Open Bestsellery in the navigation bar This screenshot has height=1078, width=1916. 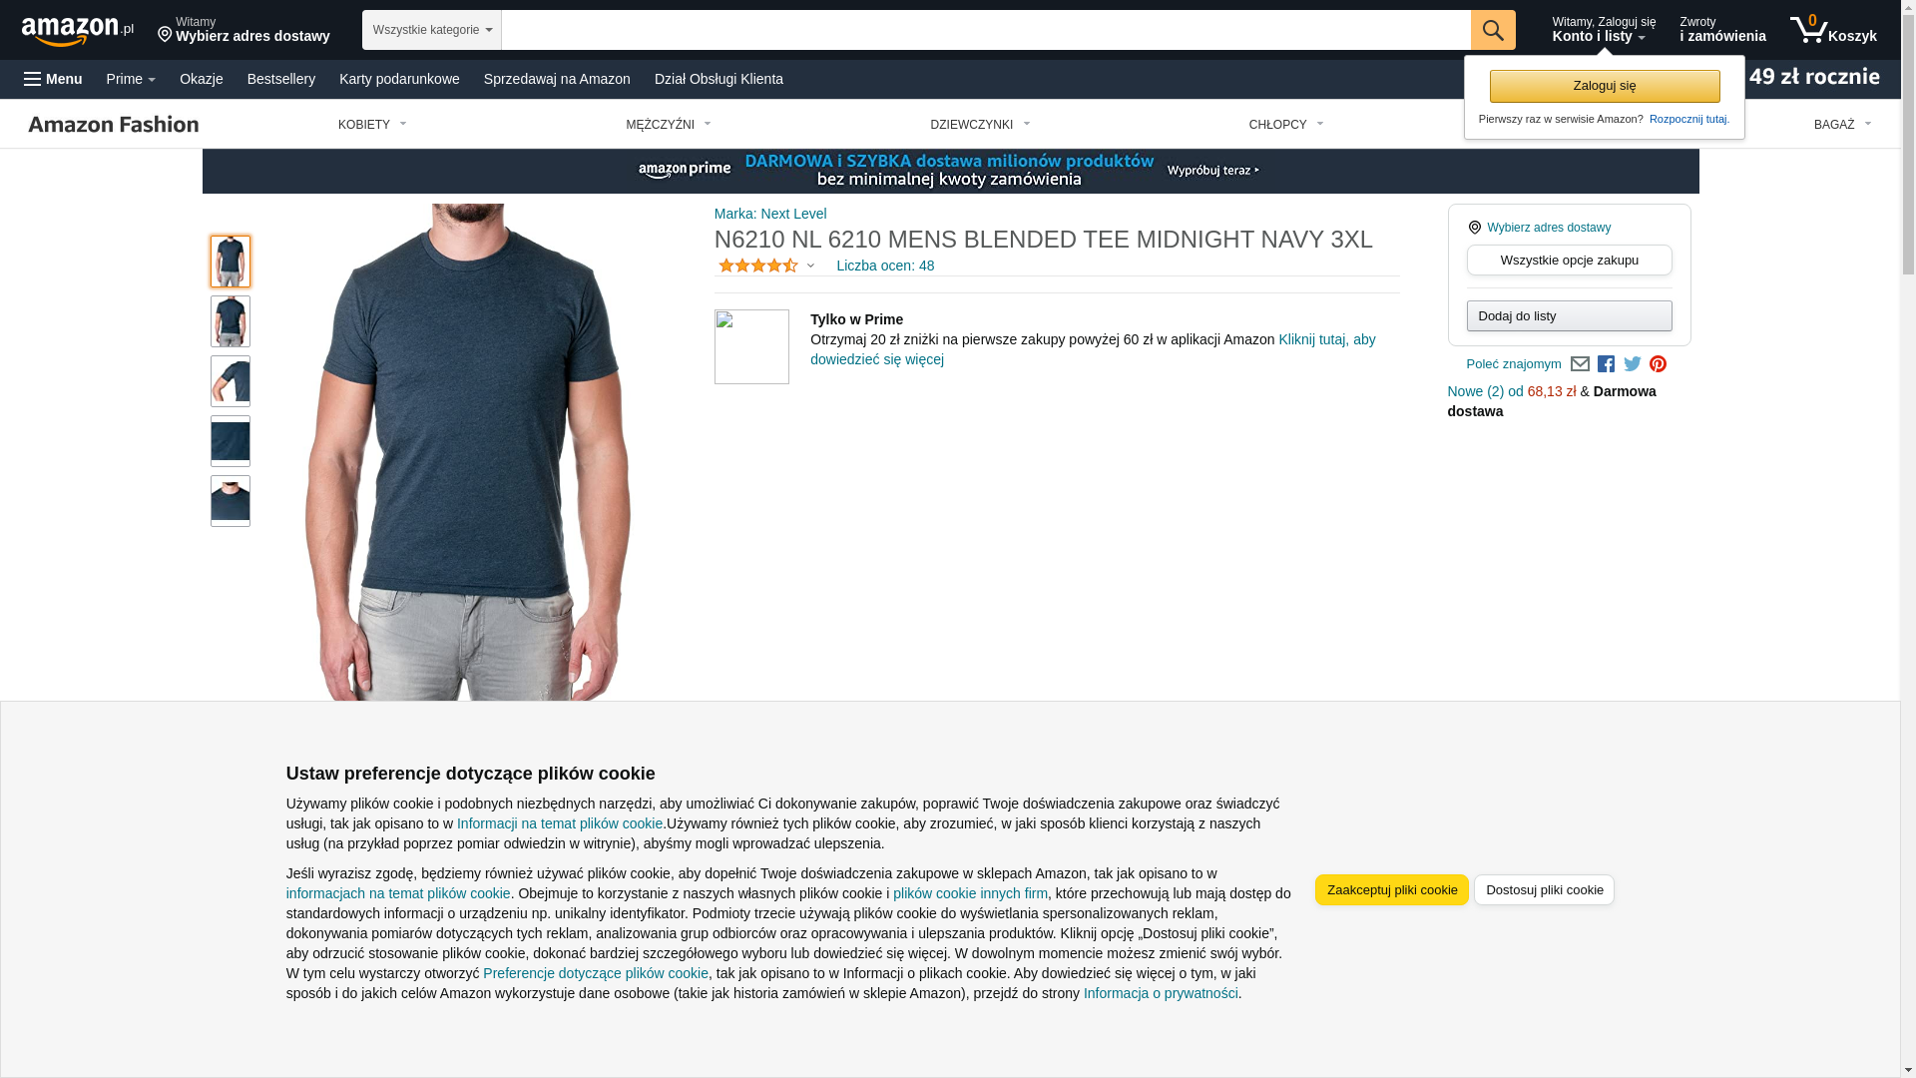tap(281, 79)
